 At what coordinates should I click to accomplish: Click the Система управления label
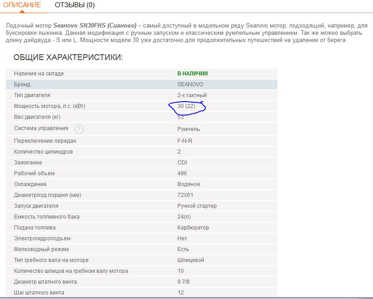(41, 129)
